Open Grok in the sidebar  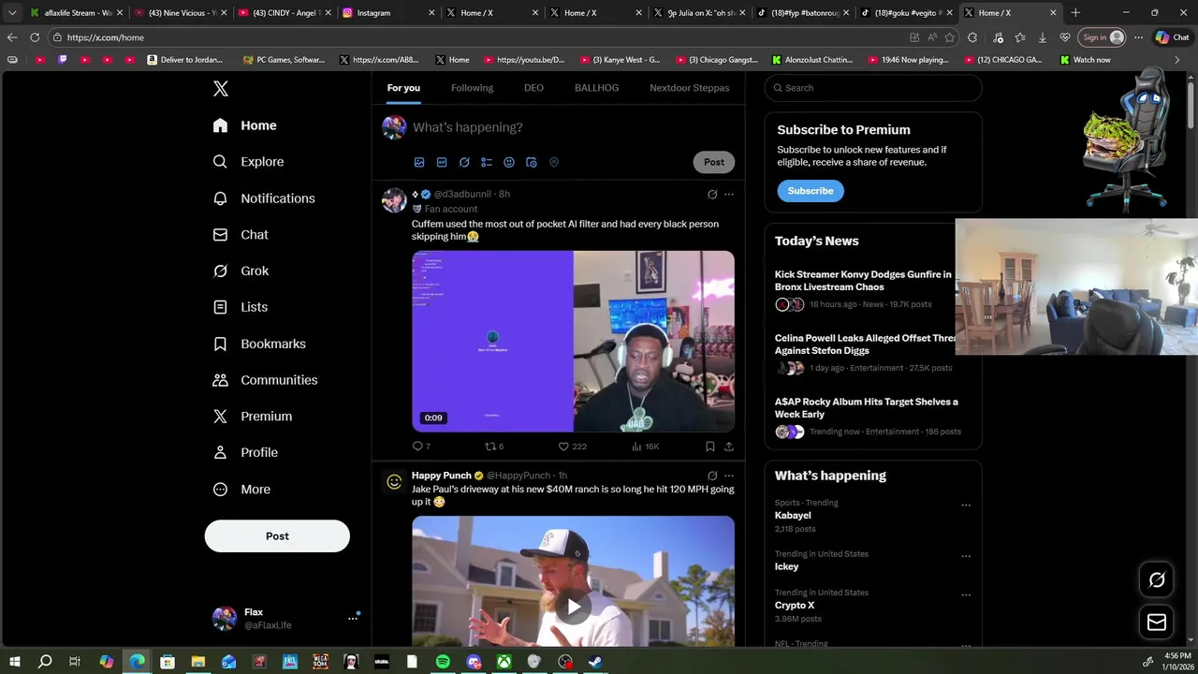click(x=241, y=271)
